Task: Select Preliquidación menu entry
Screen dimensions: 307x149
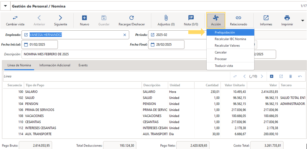Action: [230, 32]
